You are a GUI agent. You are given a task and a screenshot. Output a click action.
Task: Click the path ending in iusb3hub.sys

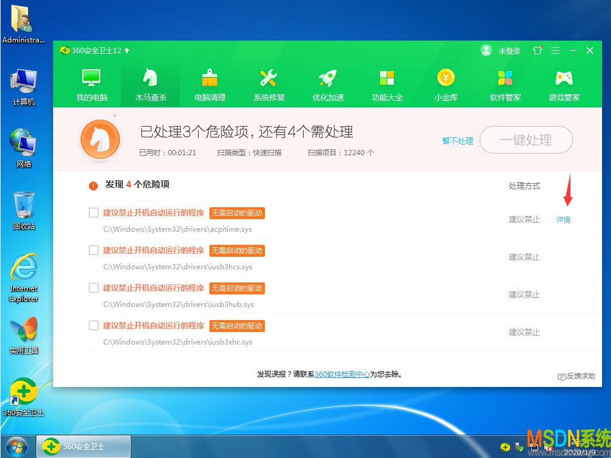pos(178,305)
